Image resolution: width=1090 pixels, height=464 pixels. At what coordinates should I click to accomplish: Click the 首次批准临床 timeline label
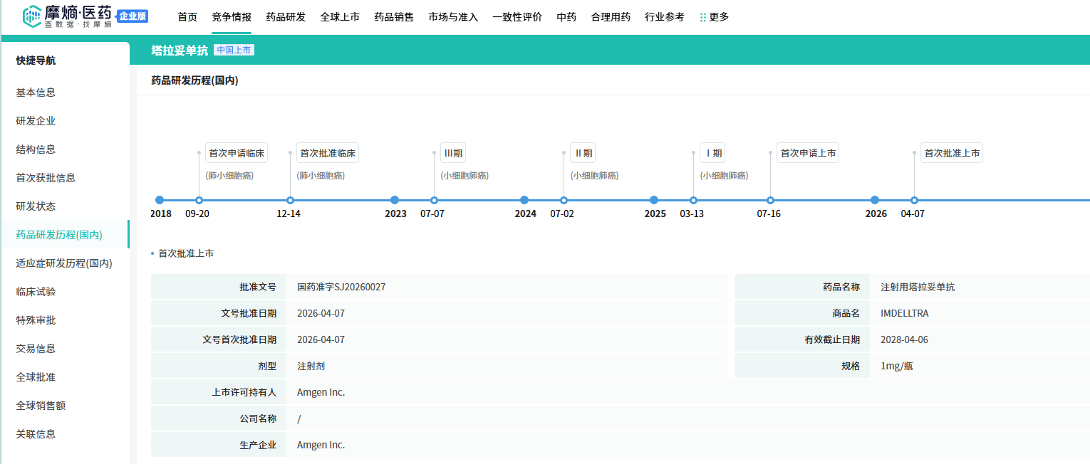(328, 153)
